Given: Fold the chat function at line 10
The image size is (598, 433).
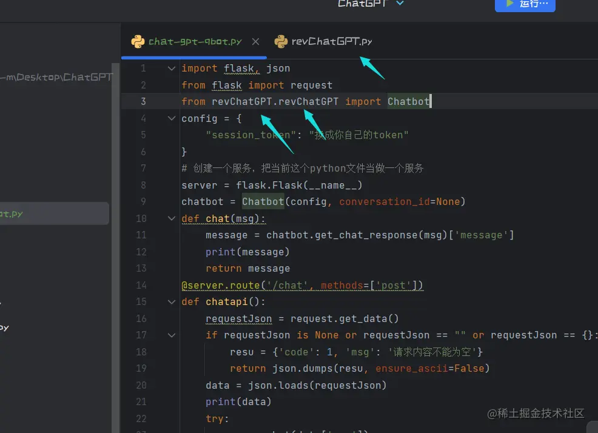Looking at the screenshot, I should (172, 218).
